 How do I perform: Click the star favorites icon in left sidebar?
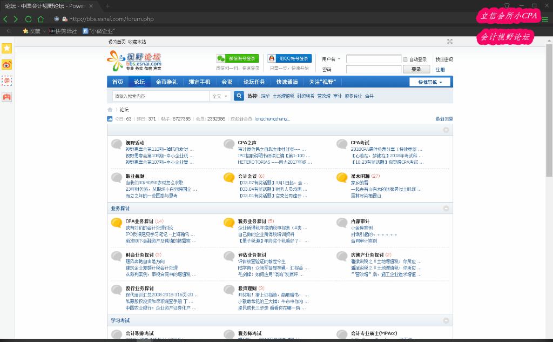coord(6,48)
